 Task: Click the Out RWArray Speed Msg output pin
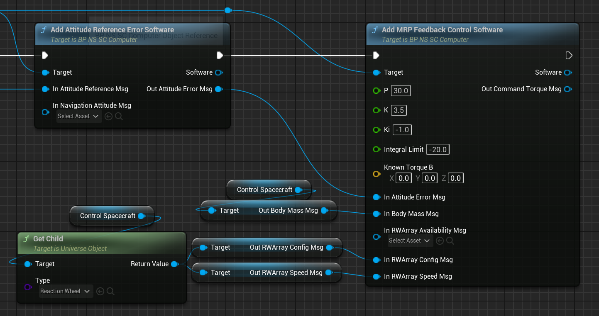tap(329, 273)
